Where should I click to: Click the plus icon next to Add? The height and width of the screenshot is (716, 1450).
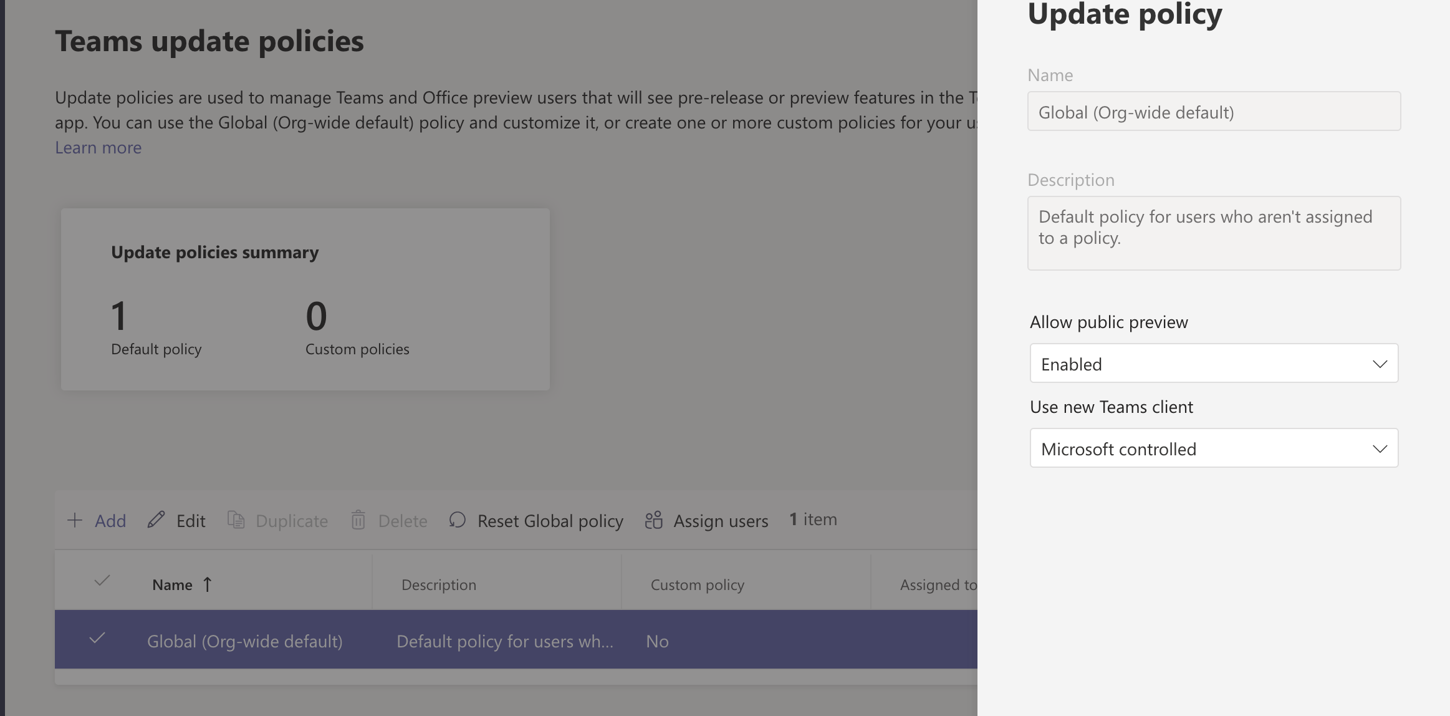(x=75, y=520)
